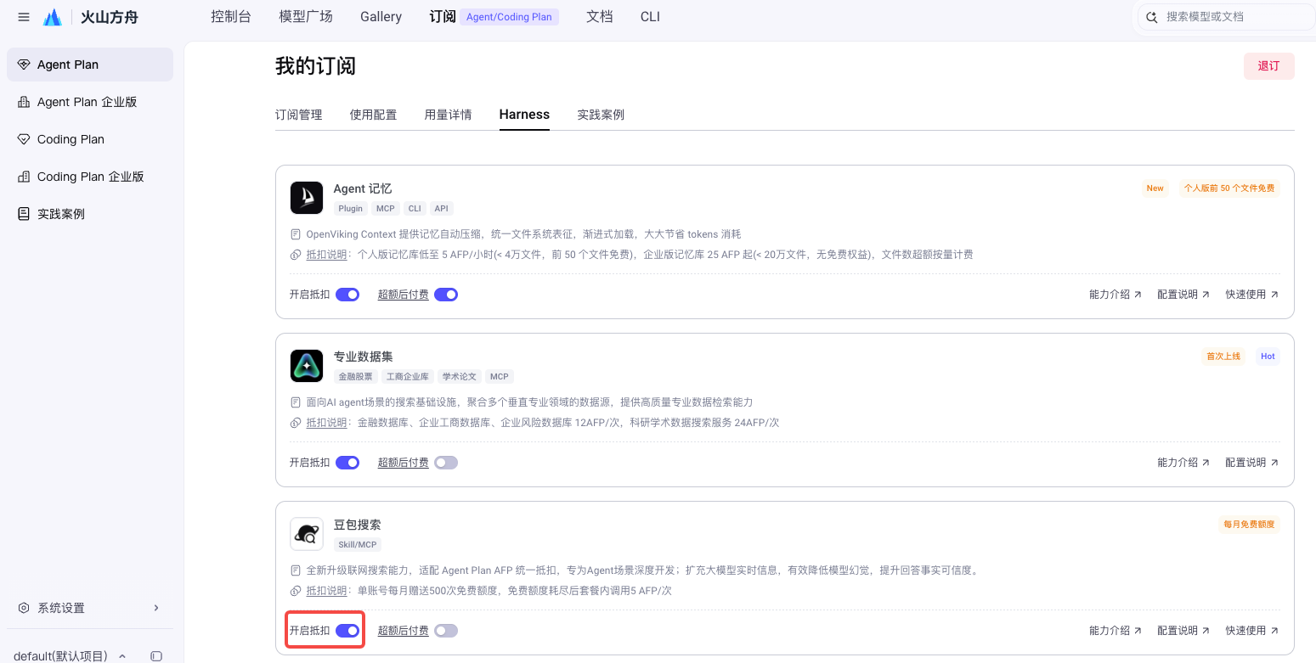The height and width of the screenshot is (663, 1316).
Task: Disable 开启抵扣 for Agent 记忆
Action: pyautogui.click(x=347, y=295)
